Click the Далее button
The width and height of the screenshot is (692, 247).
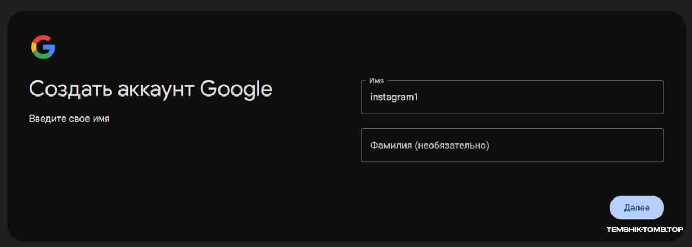636,208
